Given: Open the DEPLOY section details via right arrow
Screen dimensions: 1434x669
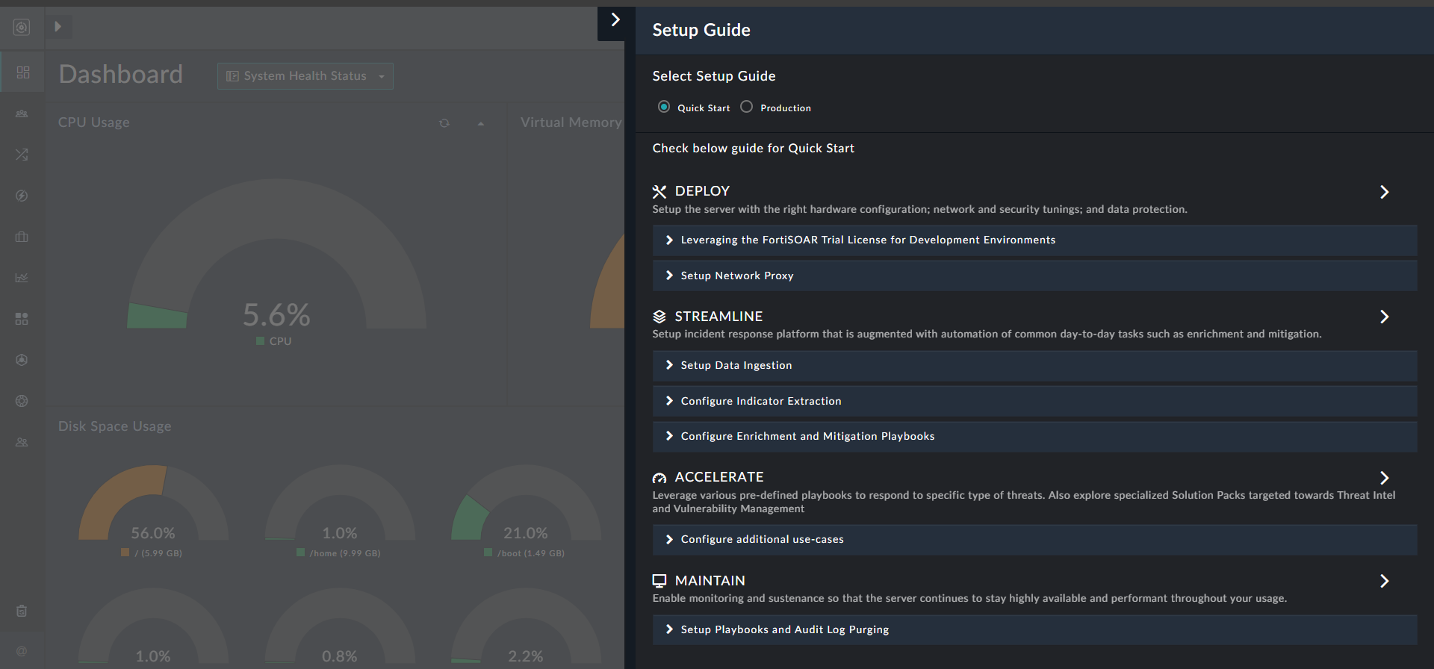Looking at the screenshot, I should pos(1385,192).
